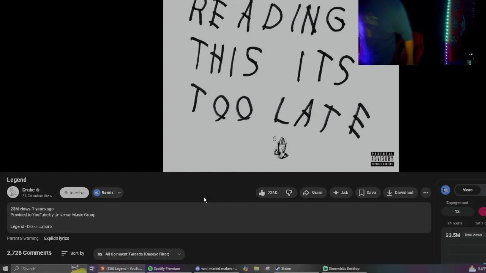
Task: Expand the Remix dropdown arrow
Action: click(x=119, y=193)
